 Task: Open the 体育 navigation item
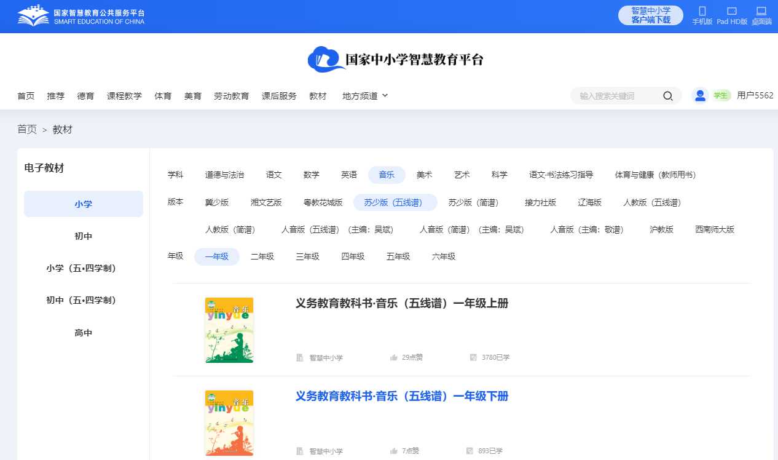pos(163,96)
